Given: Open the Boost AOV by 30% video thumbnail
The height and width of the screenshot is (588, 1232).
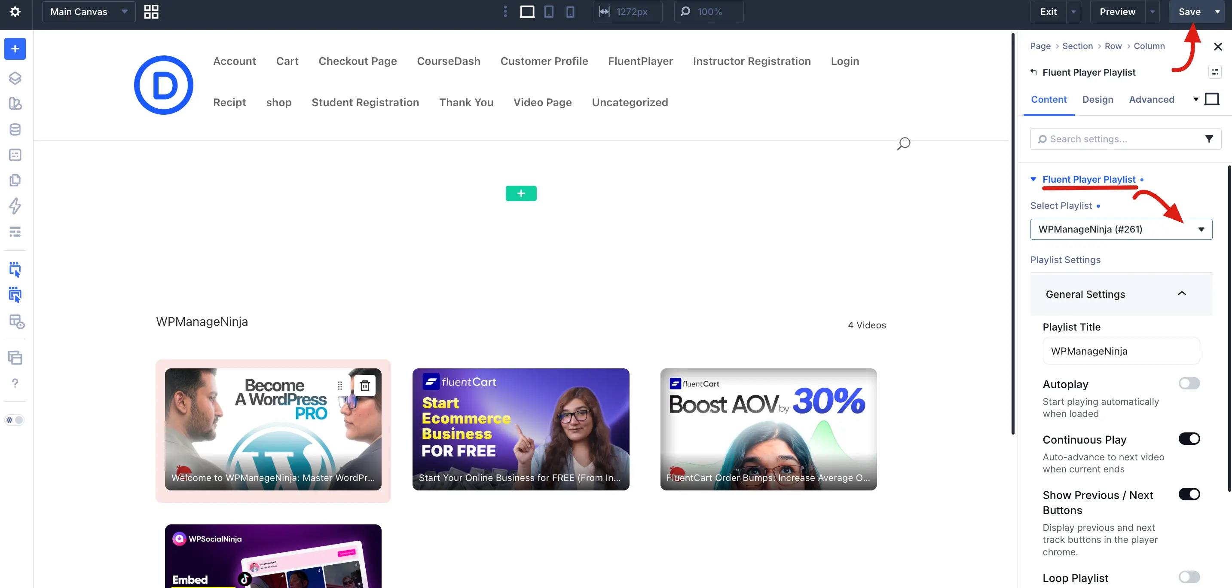Looking at the screenshot, I should [x=768, y=429].
